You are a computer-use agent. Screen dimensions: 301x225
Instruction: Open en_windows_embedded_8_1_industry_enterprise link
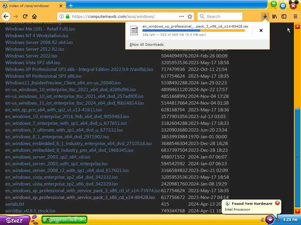[78, 144]
